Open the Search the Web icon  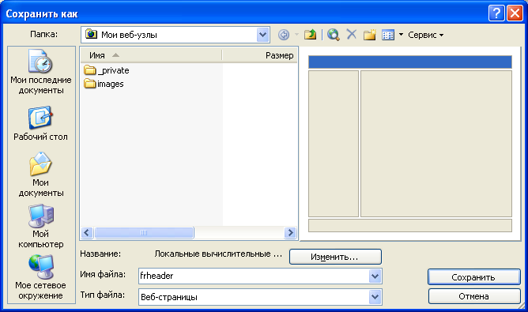point(334,35)
